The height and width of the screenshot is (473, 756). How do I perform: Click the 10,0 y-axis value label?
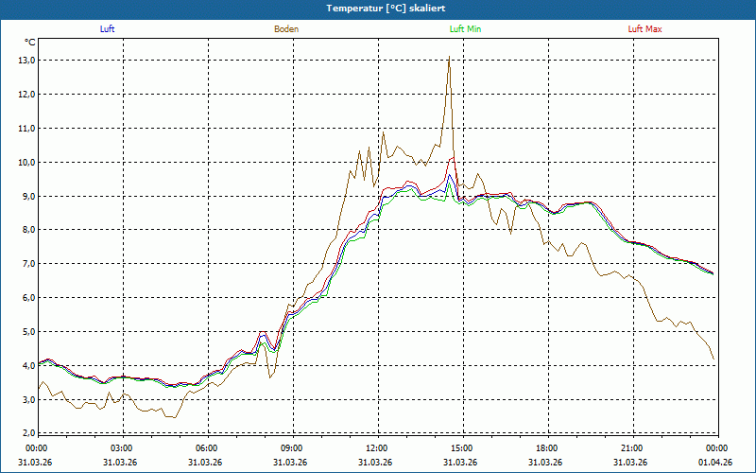pos(26,162)
